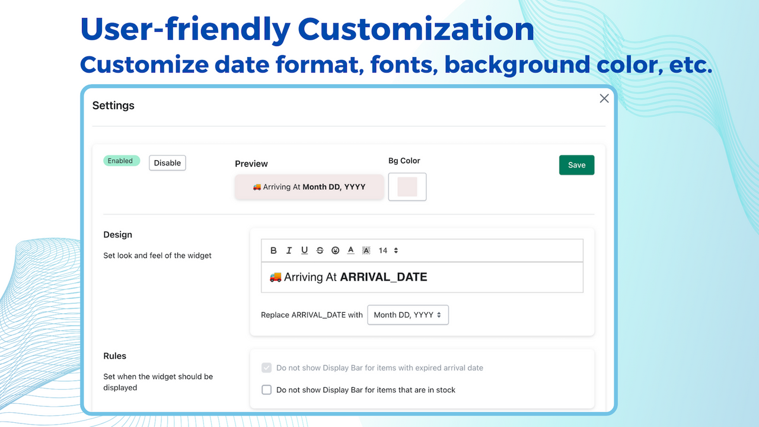Click the Preview label
Screen dimensions: 759x427
pos(251,164)
